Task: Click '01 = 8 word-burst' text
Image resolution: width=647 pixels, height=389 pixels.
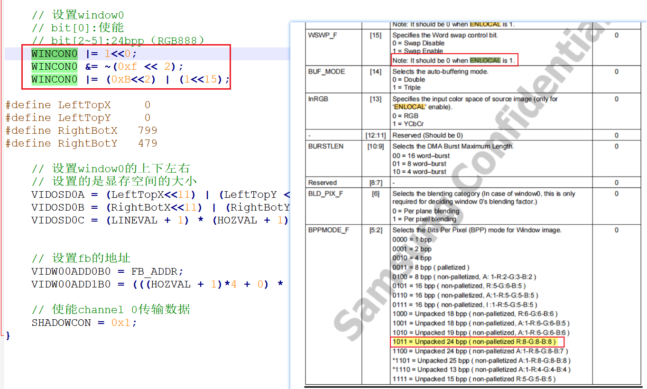Action: tap(419, 164)
